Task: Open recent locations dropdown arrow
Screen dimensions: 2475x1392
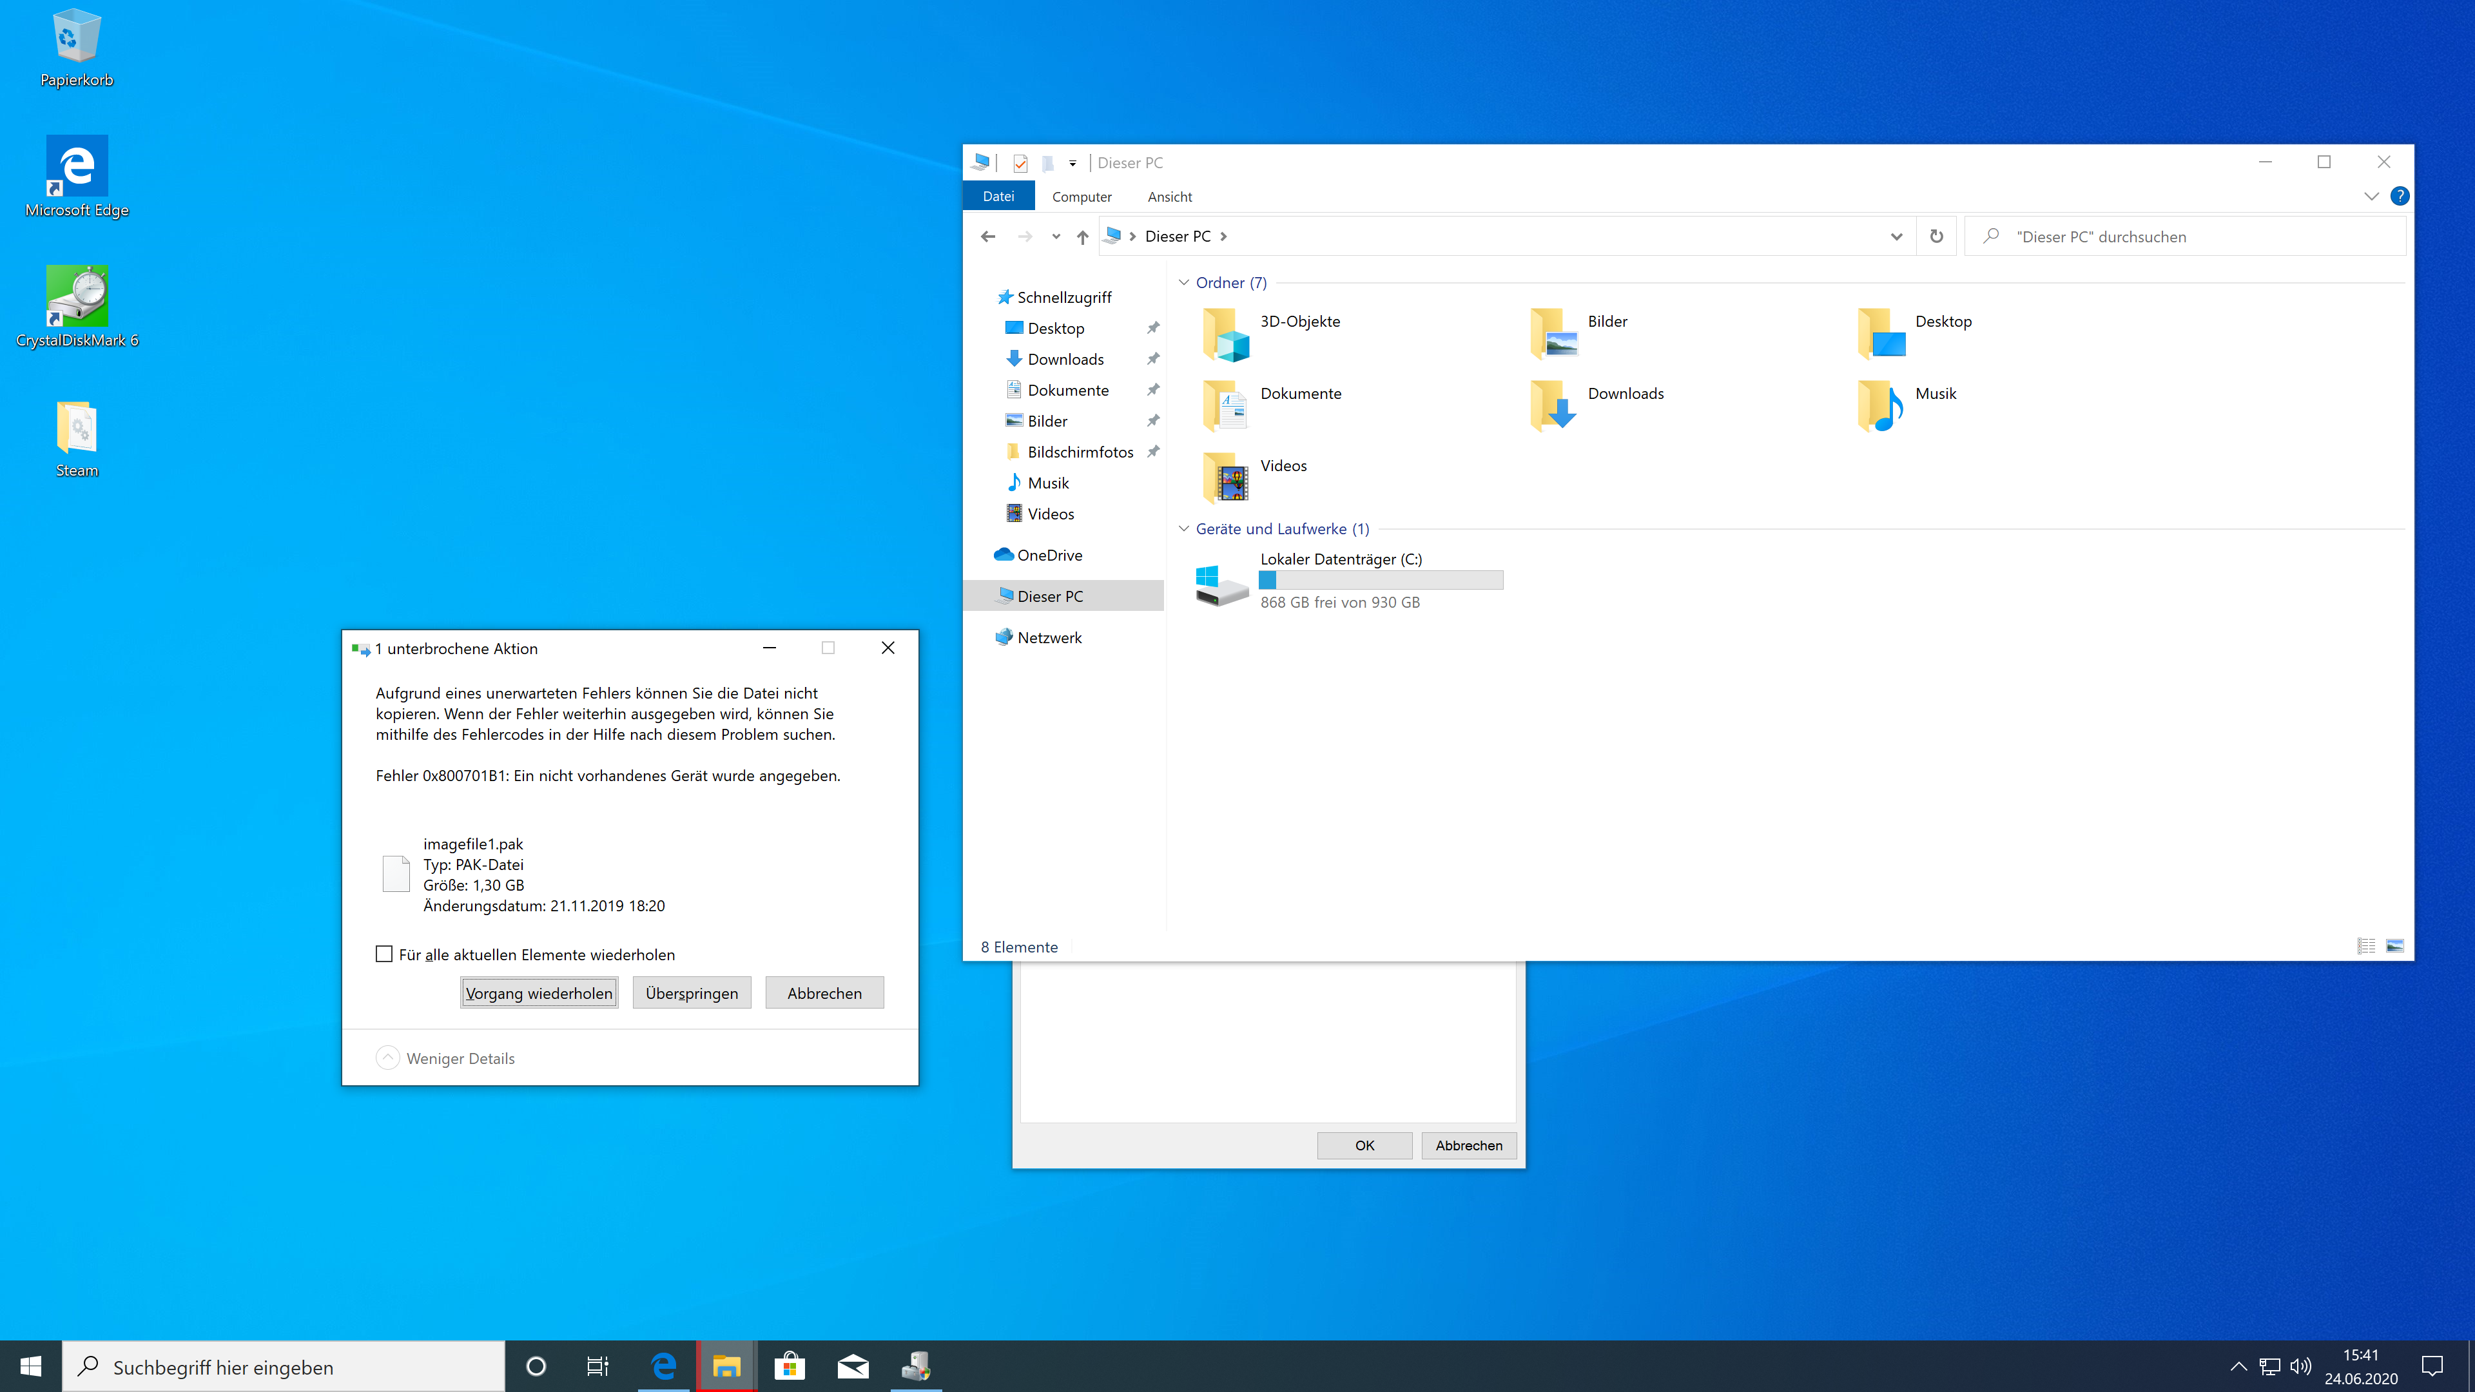Action: (1056, 237)
